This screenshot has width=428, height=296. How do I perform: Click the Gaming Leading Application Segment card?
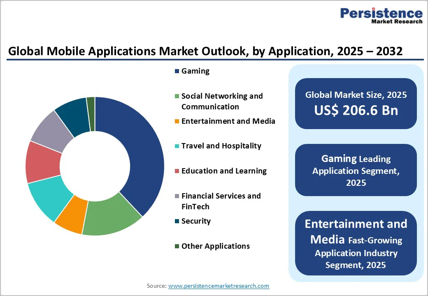356,170
